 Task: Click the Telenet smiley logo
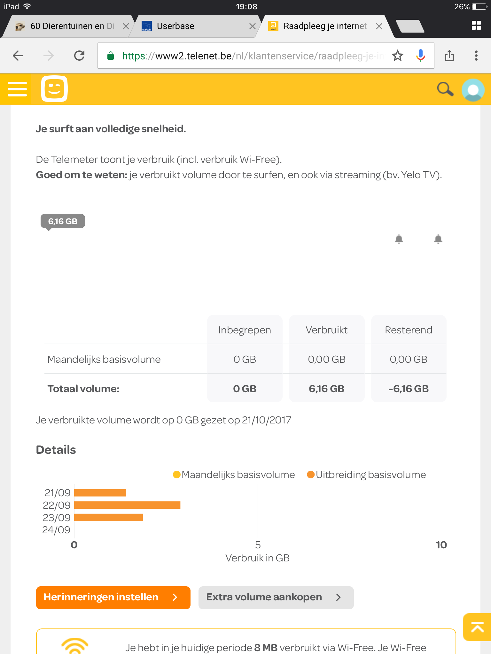(x=54, y=89)
